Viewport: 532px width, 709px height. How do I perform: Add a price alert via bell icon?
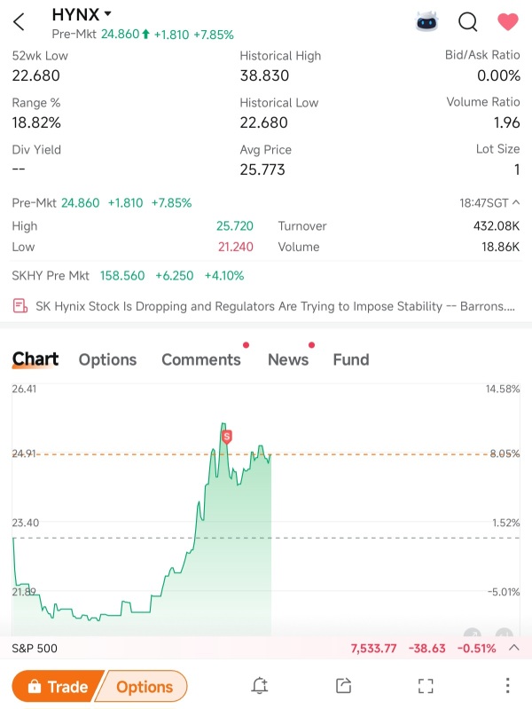pos(260,686)
